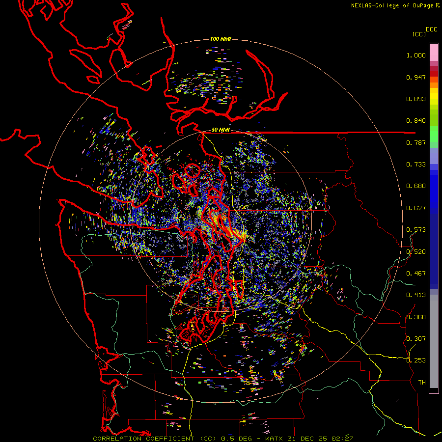
Task: Click the NEXLAB-College of DuPage credit text
Action: (x=393, y=5)
